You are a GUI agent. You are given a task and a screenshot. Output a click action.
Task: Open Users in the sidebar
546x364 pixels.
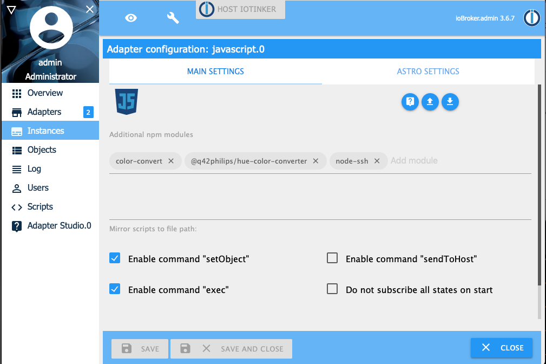[50, 187]
